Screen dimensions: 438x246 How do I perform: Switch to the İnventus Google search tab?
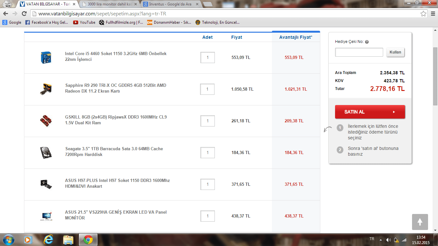(x=170, y=4)
